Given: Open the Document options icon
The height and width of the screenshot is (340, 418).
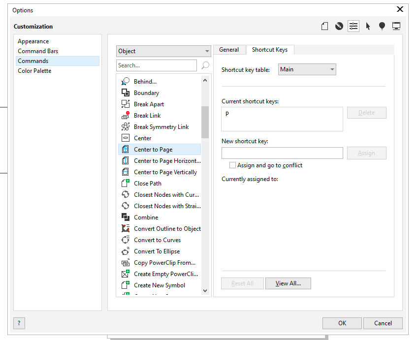Looking at the screenshot, I should coord(324,26).
